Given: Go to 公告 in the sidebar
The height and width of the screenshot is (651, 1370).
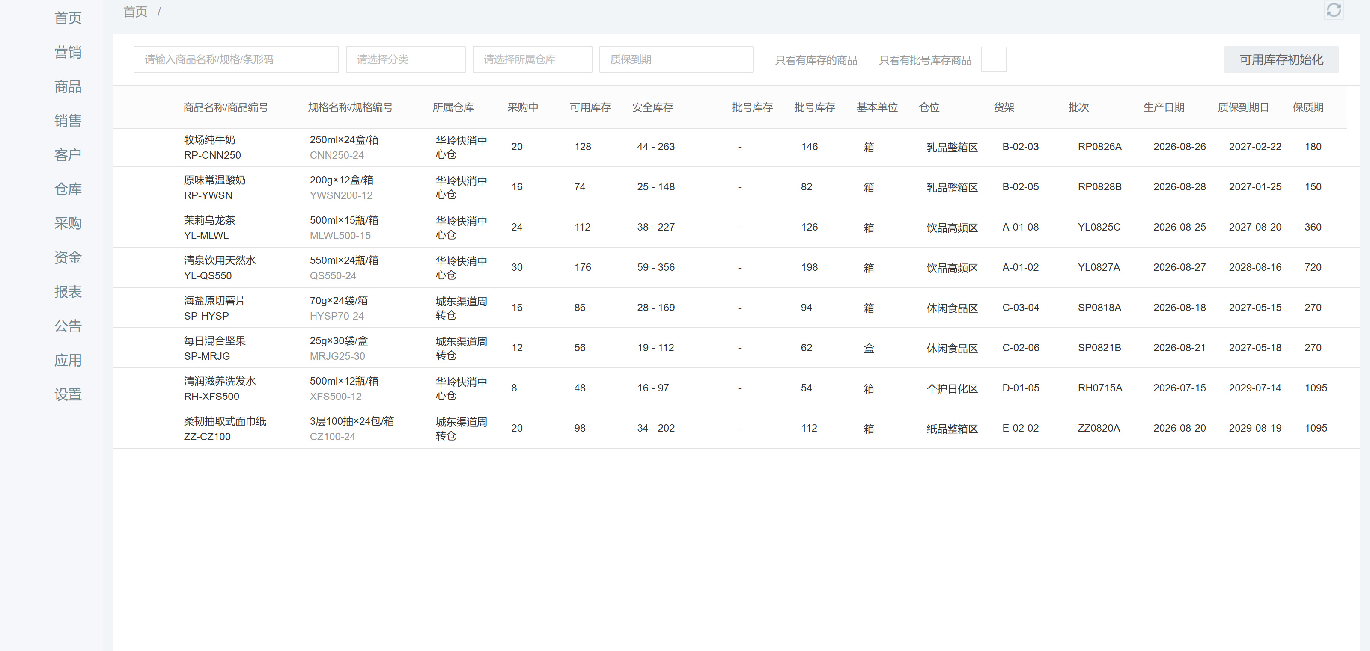Looking at the screenshot, I should [x=68, y=326].
